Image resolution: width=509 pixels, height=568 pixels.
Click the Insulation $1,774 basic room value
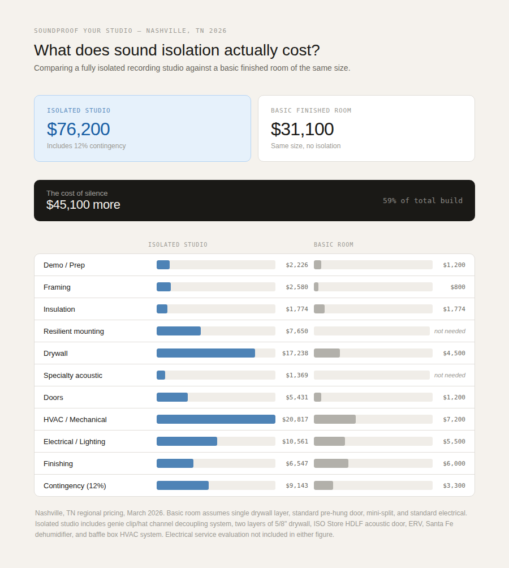pyautogui.click(x=454, y=309)
